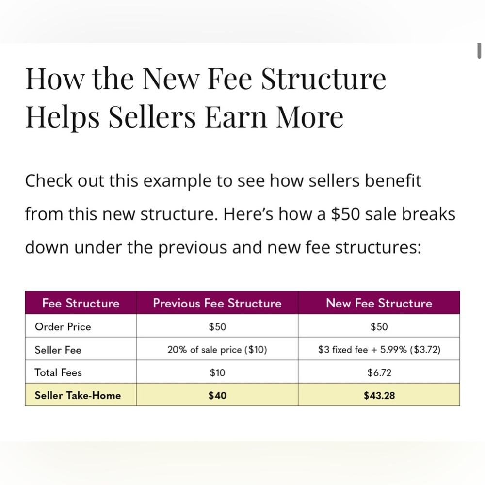Click the $43.28 seller take-home cell

pos(379,395)
